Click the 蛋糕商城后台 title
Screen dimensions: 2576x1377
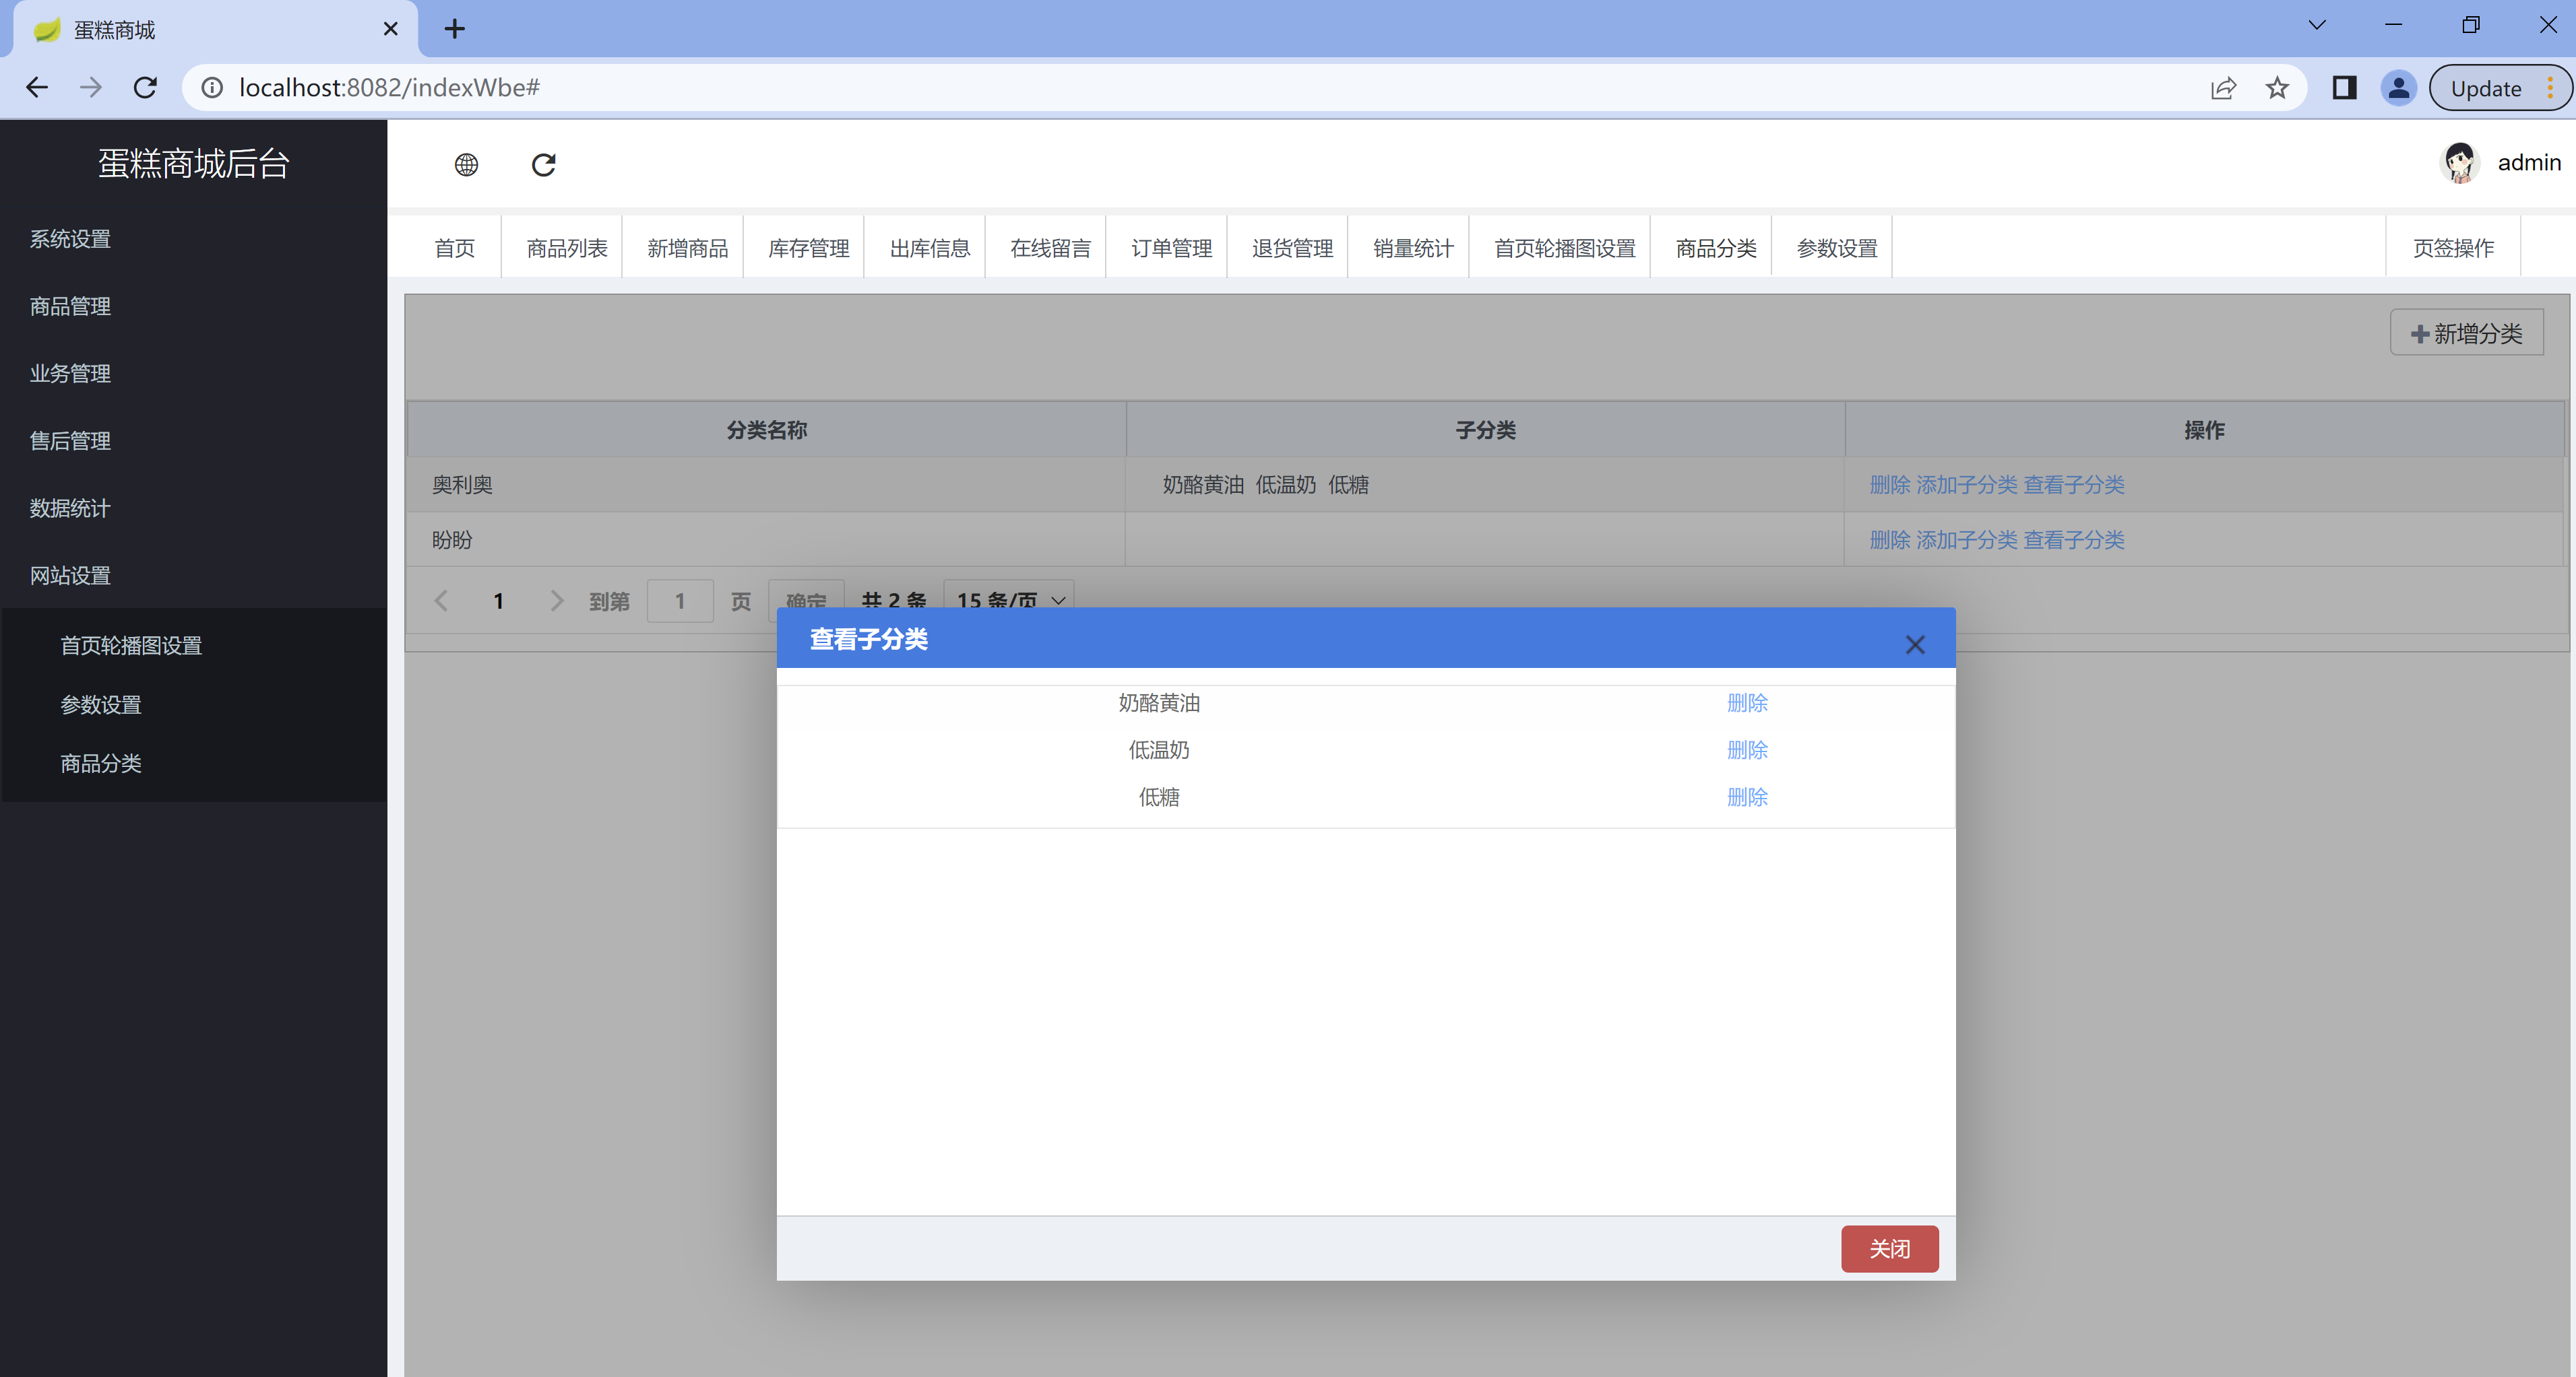click(193, 163)
